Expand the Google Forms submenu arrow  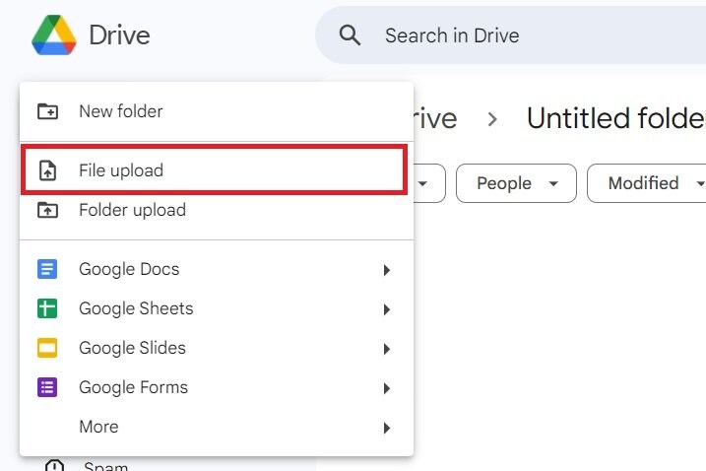(387, 388)
